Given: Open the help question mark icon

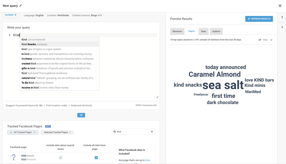Looking at the screenshot, I should tap(282, 18).
